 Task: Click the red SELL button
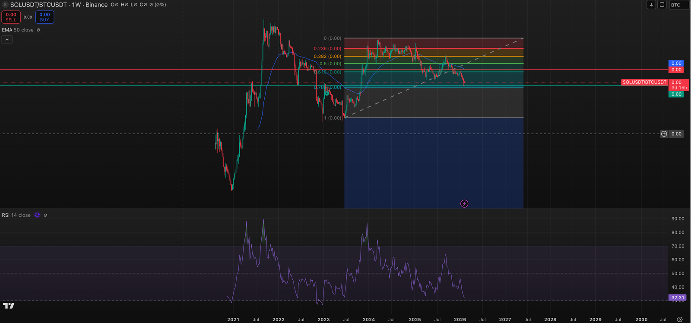point(11,17)
